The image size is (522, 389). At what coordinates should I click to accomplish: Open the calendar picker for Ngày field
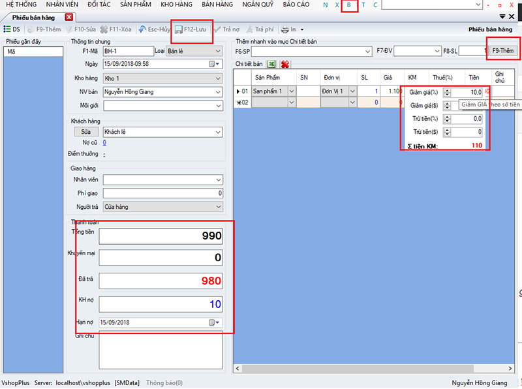click(x=214, y=64)
